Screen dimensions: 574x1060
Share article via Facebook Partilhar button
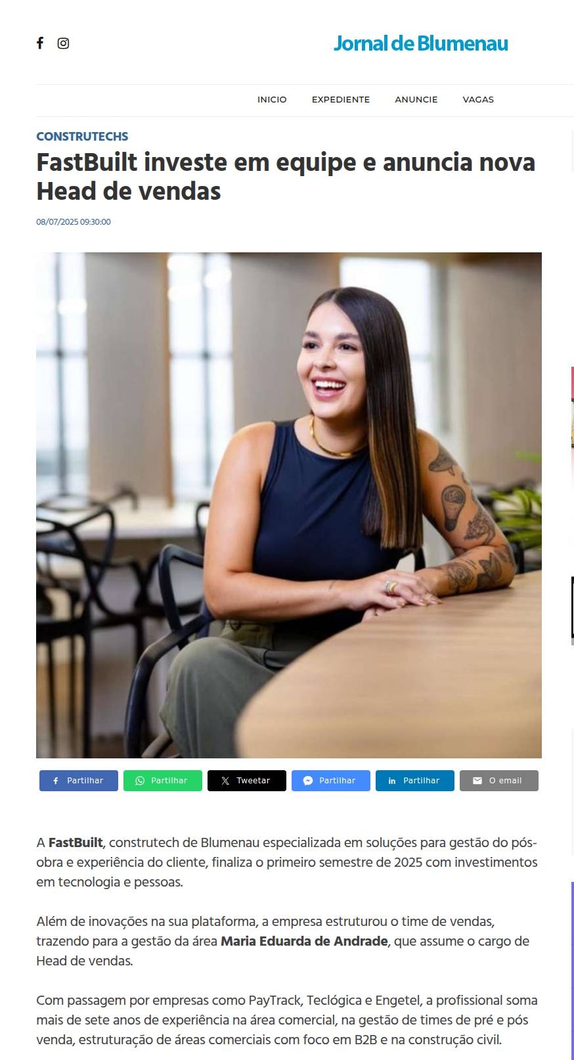tap(79, 781)
